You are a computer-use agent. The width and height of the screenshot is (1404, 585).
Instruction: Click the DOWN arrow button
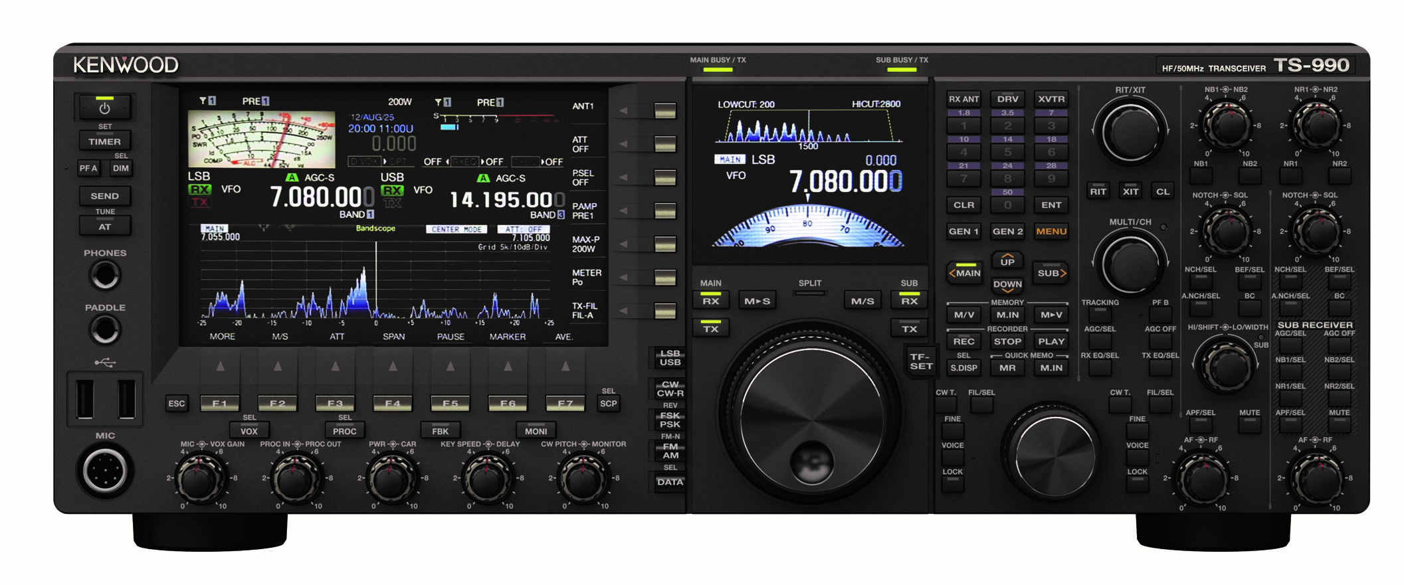pos(1008,285)
